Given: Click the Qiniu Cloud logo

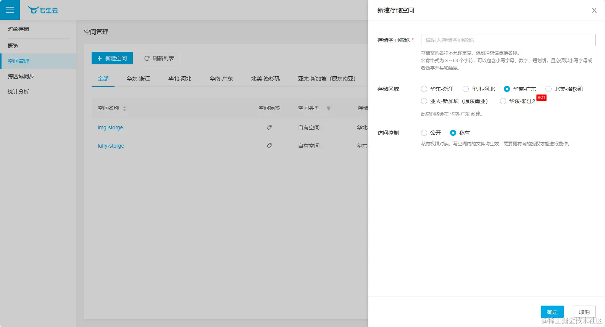Looking at the screenshot, I should coord(43,10).
